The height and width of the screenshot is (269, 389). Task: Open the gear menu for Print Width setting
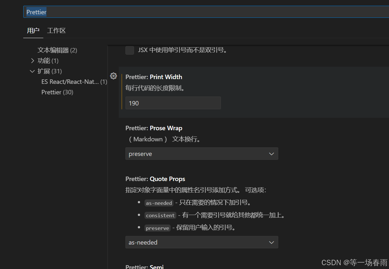click(x=113, y=76)
